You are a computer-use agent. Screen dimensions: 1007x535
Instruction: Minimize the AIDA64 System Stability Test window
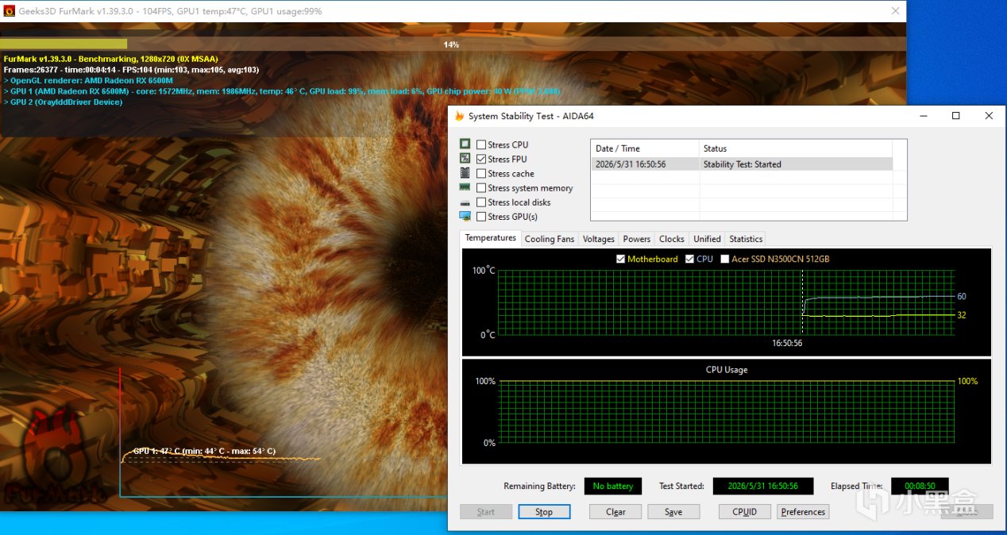tap(923, 116)
